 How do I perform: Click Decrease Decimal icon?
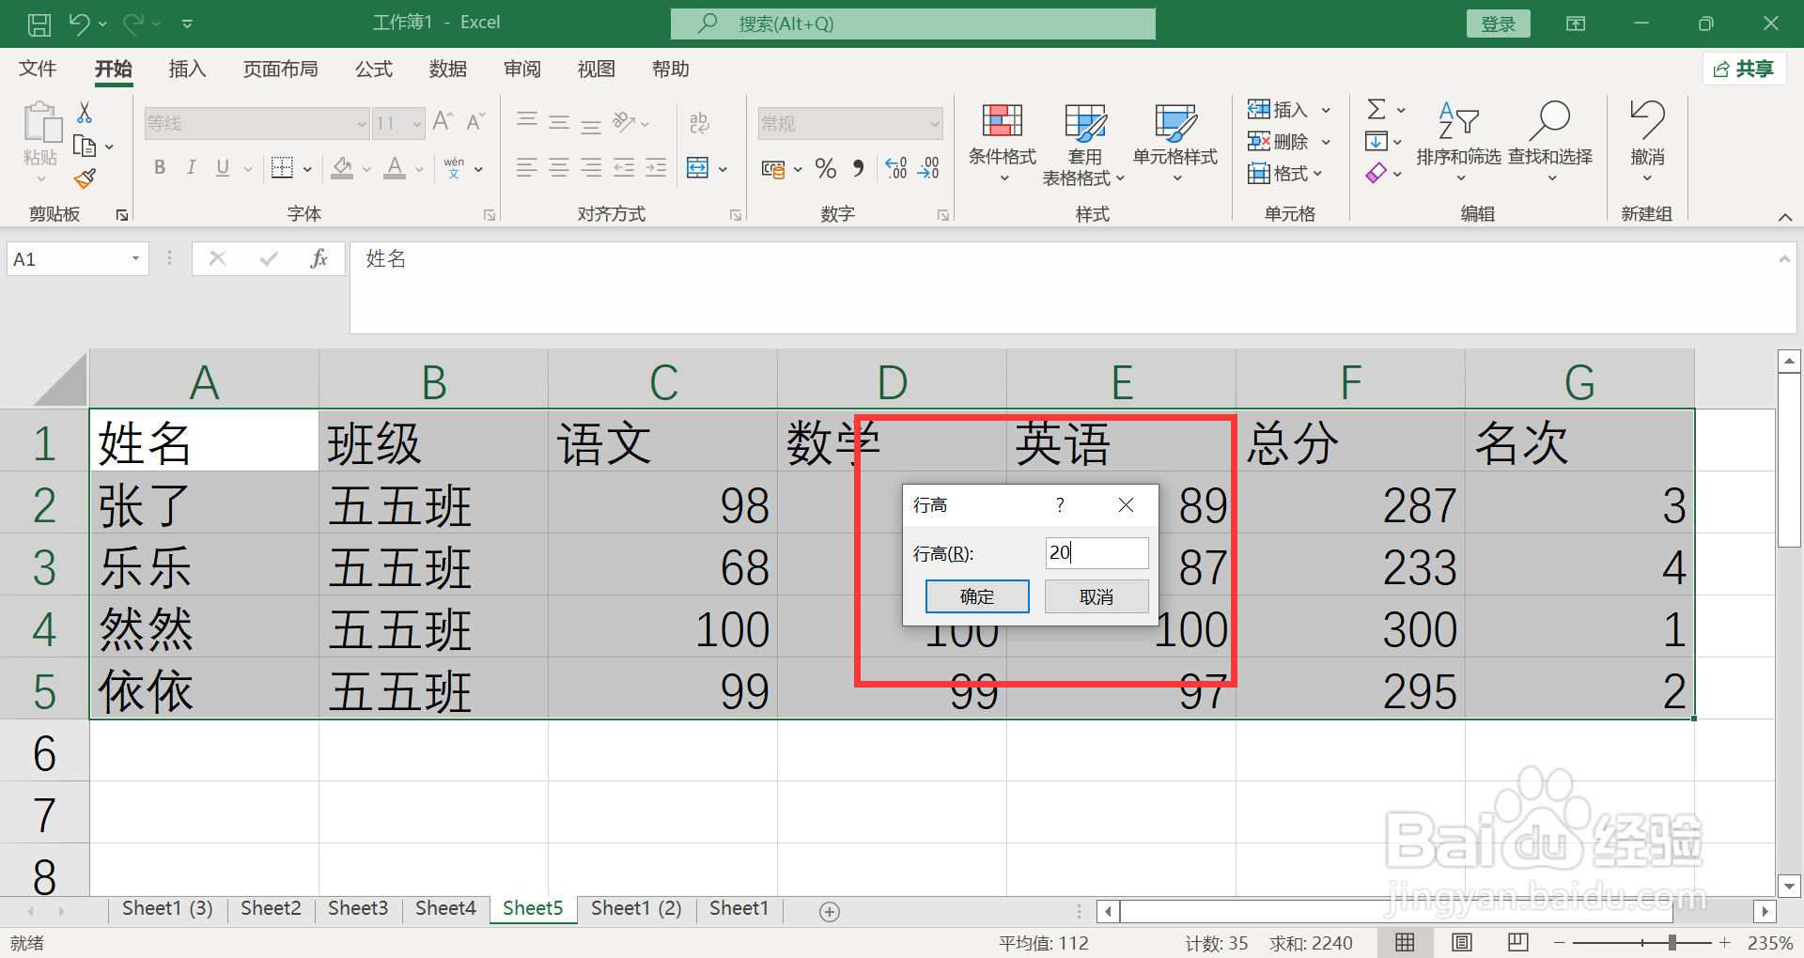[928, 168]
